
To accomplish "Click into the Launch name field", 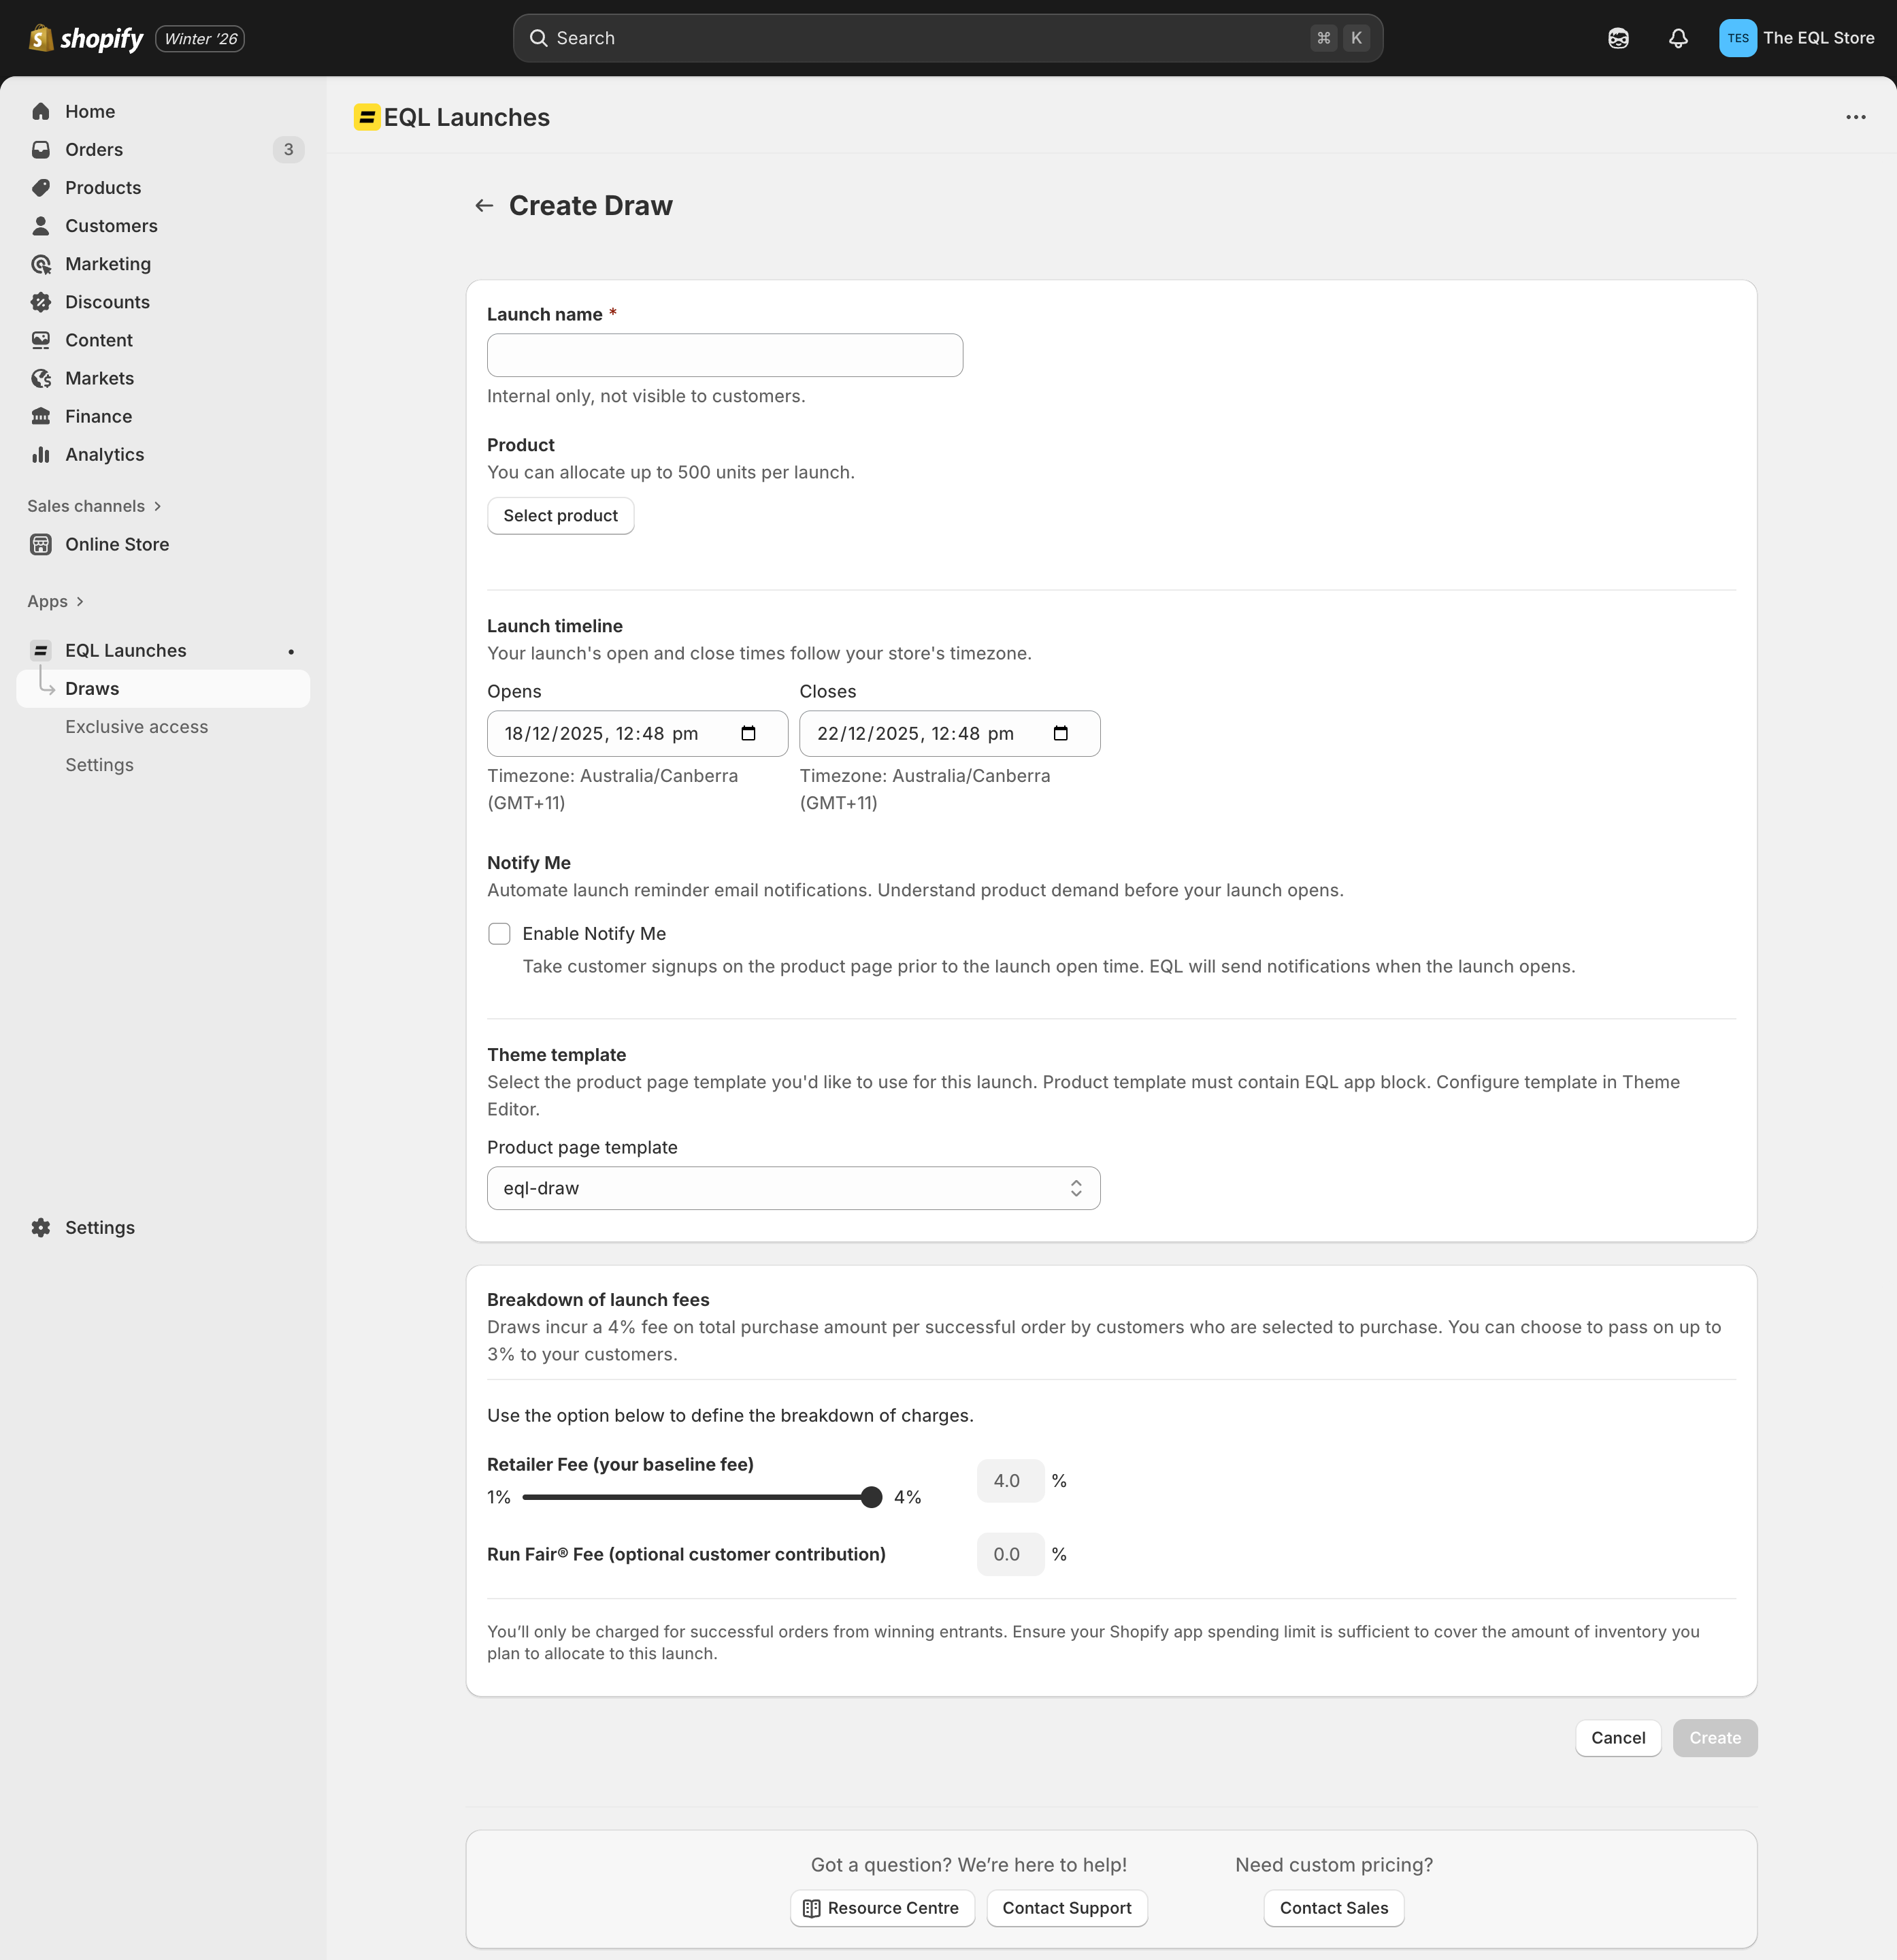I will tap(725, 355).
